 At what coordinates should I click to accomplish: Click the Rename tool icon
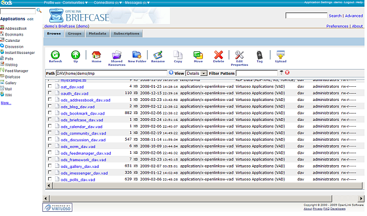point(158,54)
